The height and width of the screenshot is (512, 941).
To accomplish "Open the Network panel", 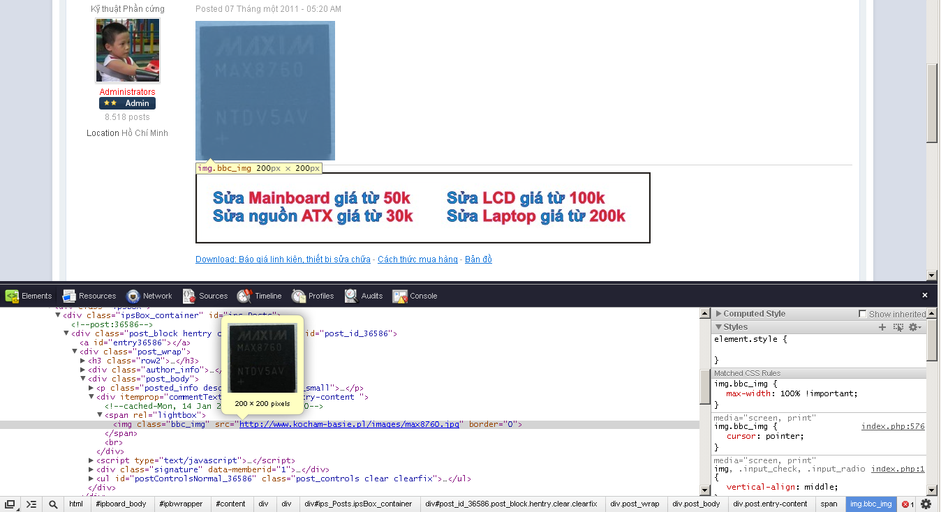I will (149, 296).
